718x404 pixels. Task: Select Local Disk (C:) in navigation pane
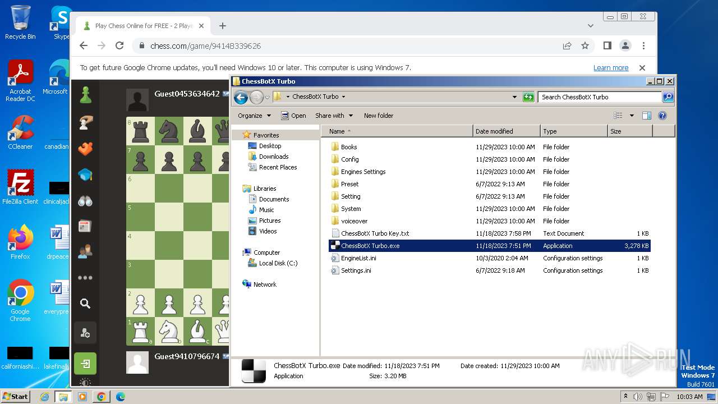278,263
